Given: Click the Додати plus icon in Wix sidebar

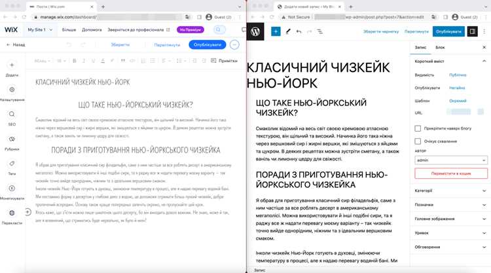Looking at the screenshot, I should tap(12, 65).
